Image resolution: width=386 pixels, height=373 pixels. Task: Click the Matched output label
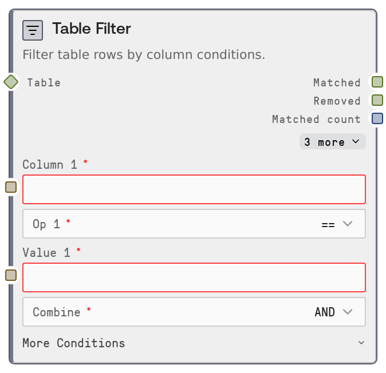pos(337,82)
